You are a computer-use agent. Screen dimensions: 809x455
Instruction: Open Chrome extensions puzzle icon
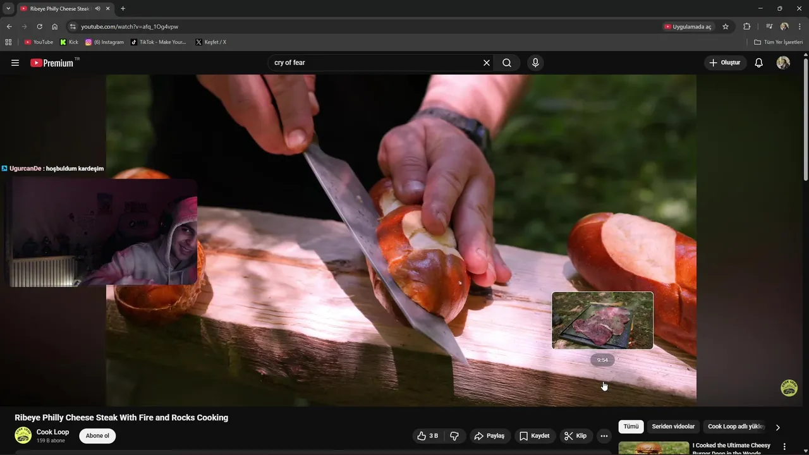(746, 27)
